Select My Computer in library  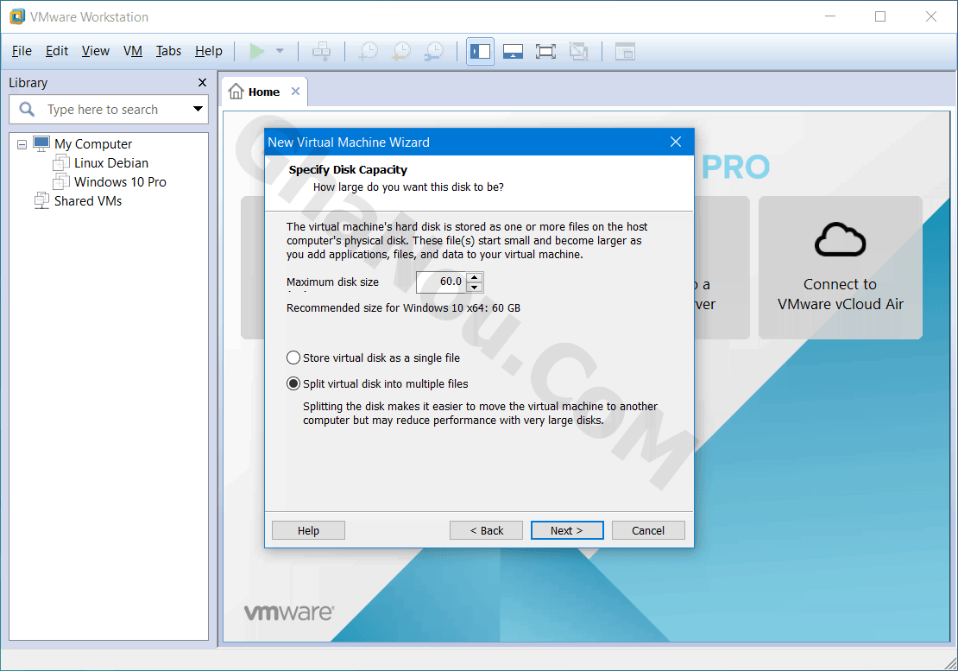(93, 144)
